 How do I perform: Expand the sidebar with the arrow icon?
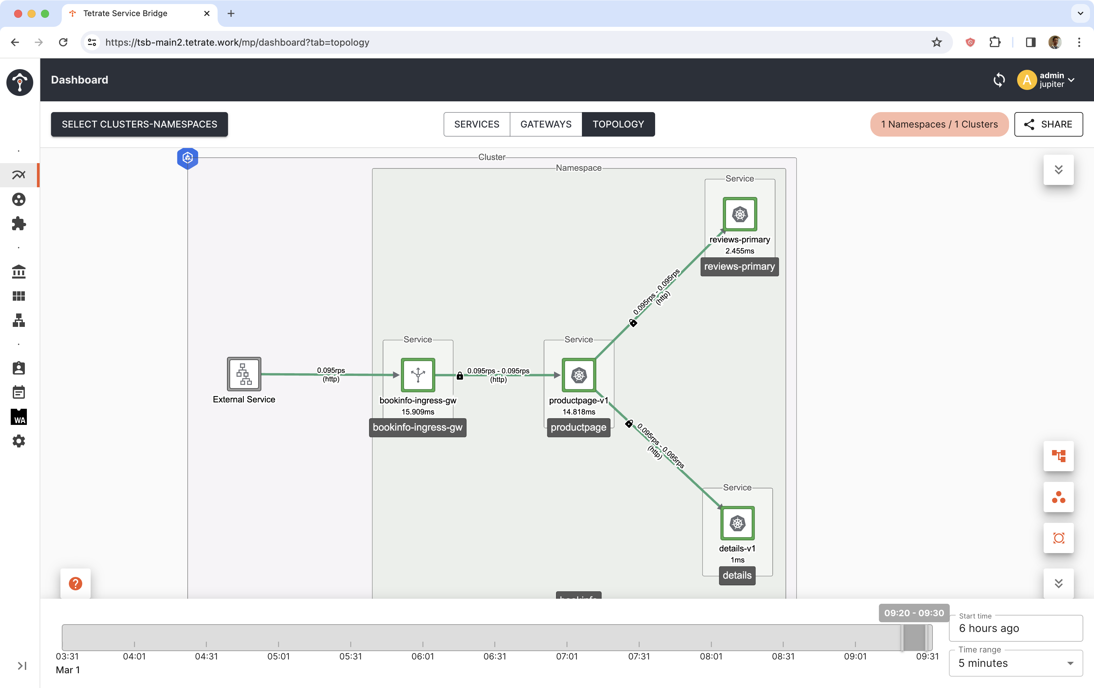pyautogui.click(x=22, y=666)
